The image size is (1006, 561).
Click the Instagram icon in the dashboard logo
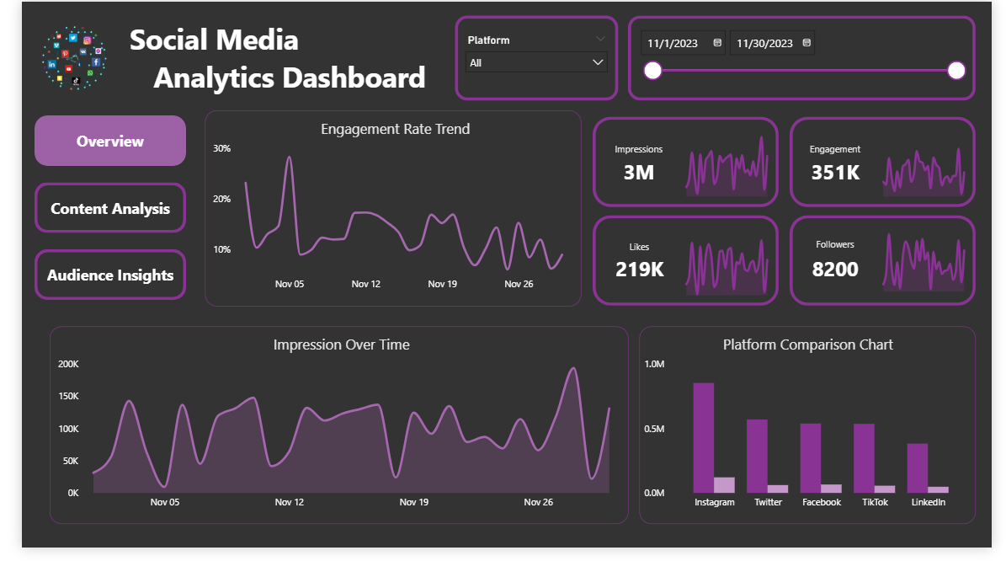88,40
